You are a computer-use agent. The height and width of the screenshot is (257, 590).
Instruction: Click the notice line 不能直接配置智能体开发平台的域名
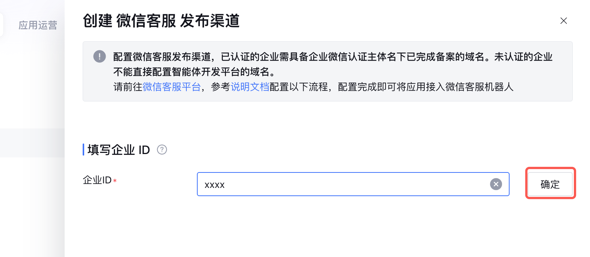tap(194, 72)
